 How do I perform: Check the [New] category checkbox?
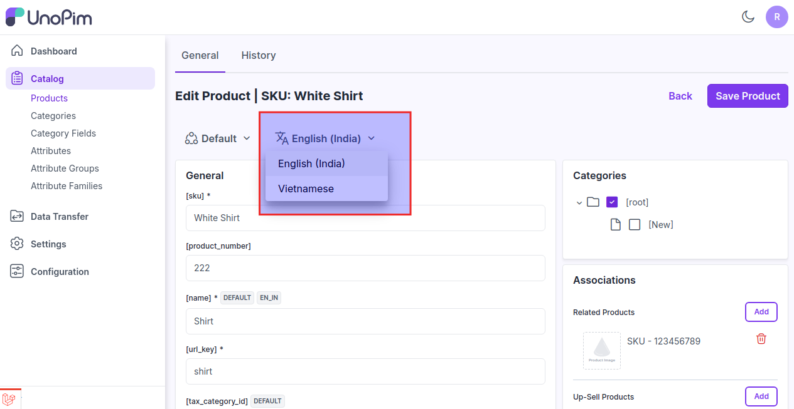point(635,224)
